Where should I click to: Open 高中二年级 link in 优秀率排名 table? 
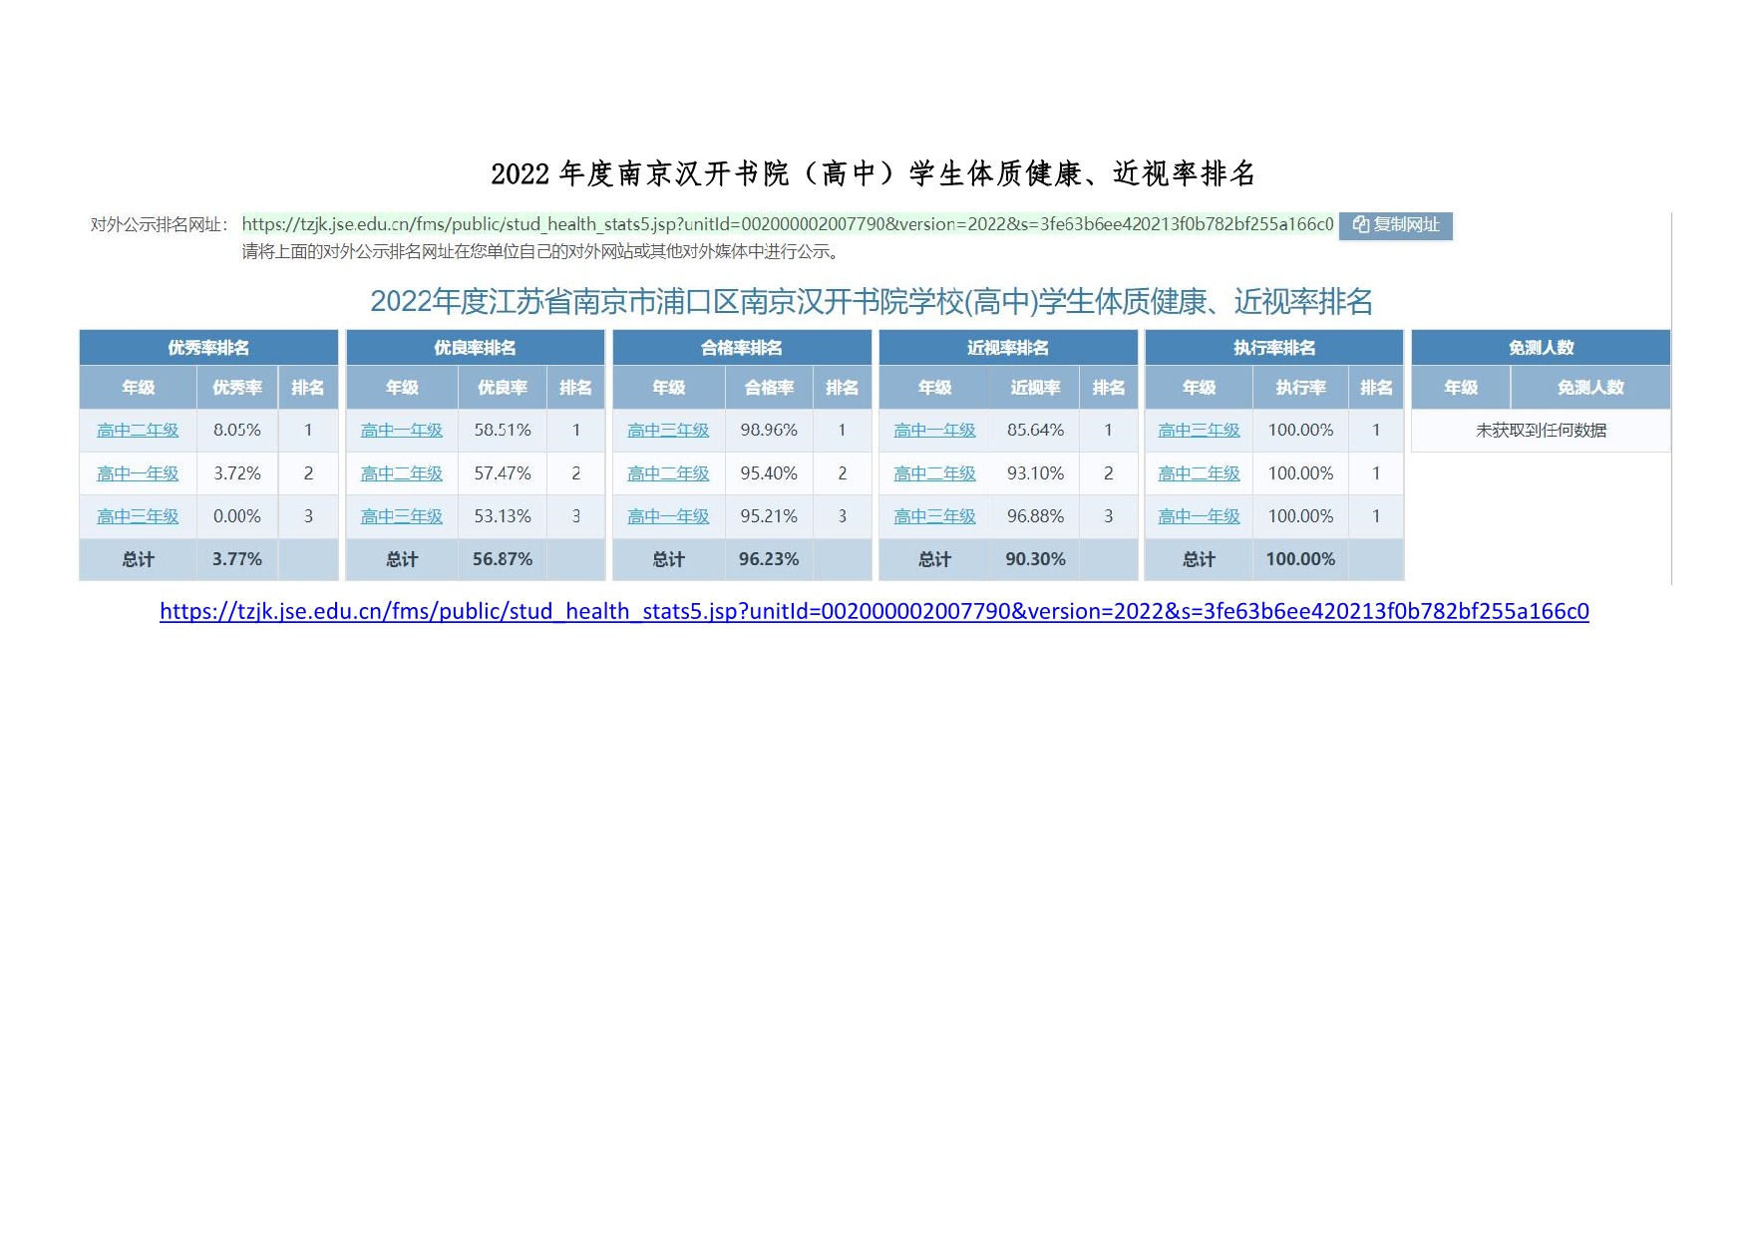[138, 431]
